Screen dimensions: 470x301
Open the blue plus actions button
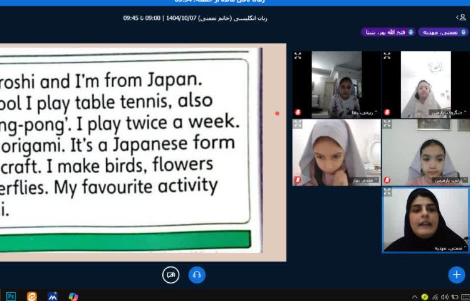click(x=456, y=275)
